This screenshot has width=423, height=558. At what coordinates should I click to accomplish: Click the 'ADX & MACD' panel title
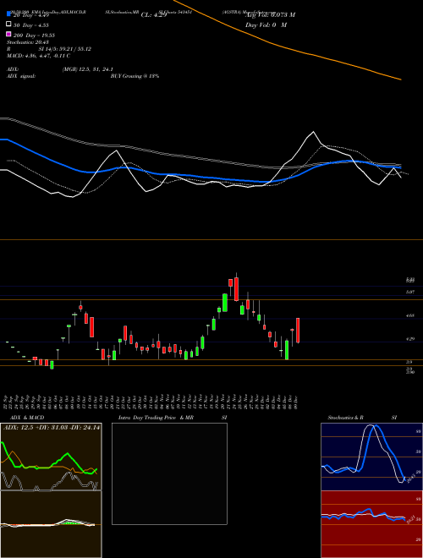click(27, 418)
